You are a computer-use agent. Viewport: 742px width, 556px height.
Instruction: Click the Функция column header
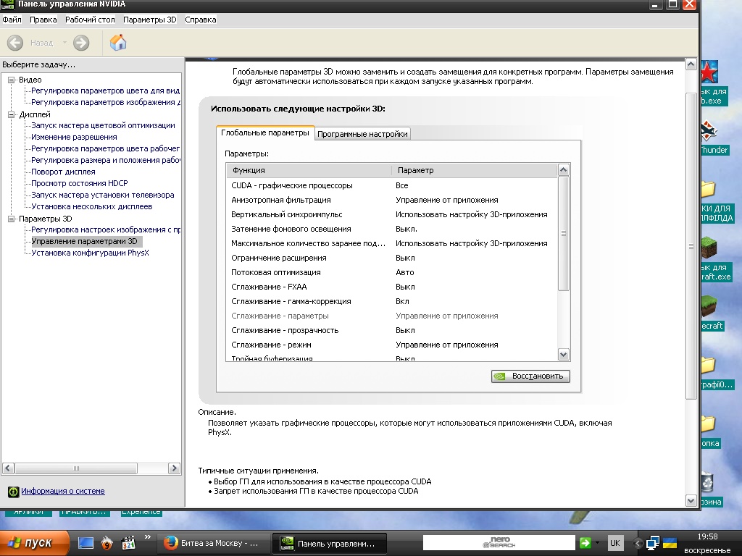coord(309,170)
